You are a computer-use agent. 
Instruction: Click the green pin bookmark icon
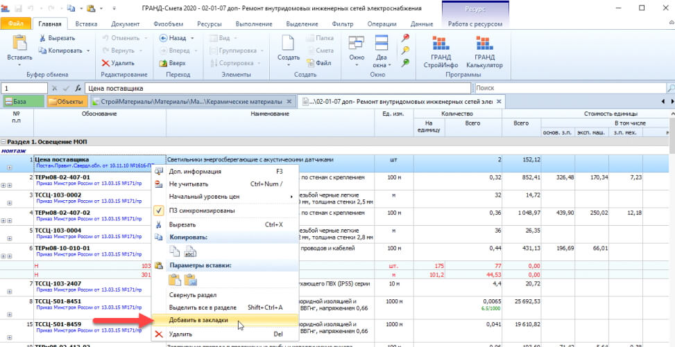(404, 63)
